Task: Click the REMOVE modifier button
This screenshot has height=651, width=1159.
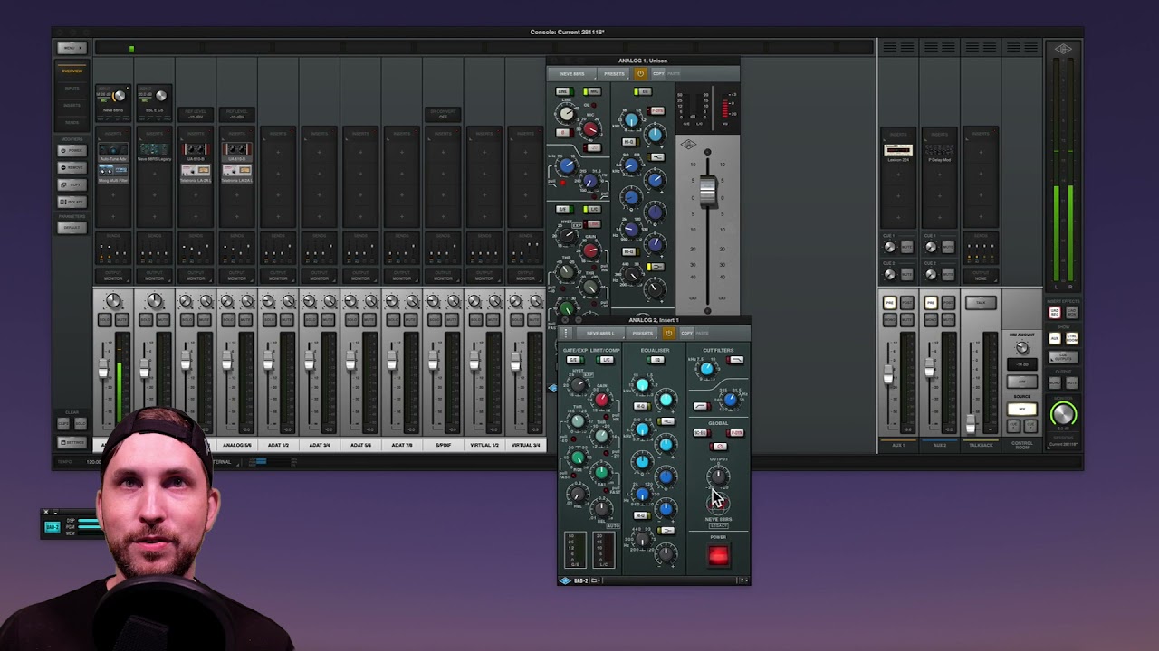Action: point(72,167)
